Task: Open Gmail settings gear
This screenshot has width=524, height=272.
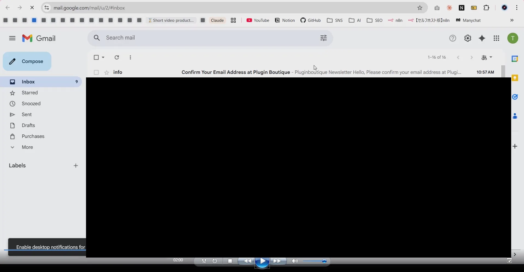Action: pyautogui.click(x=468, y=38)
